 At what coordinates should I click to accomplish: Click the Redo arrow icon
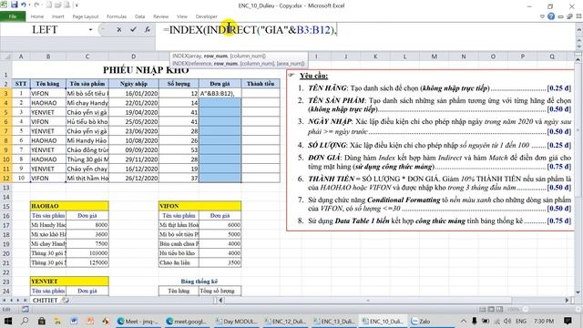pyautogui.click(x=36, y=5)
